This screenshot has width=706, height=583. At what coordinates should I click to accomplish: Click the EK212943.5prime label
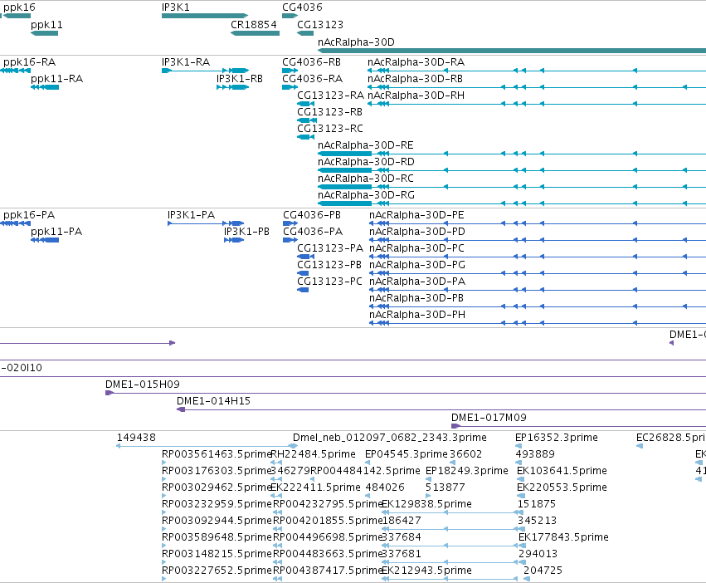tap(427, 571)
